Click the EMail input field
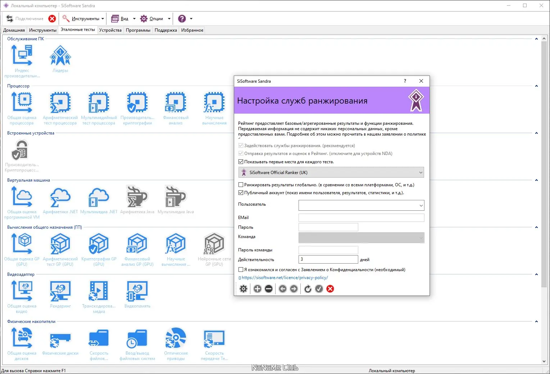The image size is (550, 374). click(362, 218)
